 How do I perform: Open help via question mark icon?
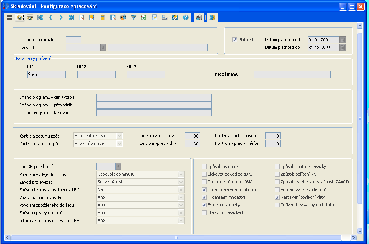(x=185, y=18)
